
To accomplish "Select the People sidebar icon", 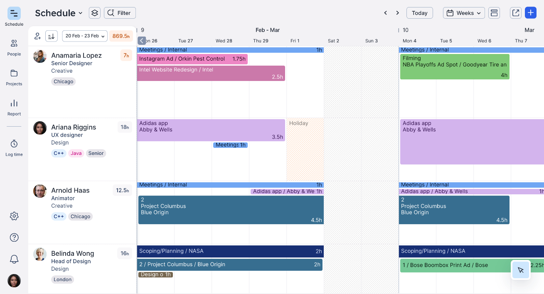I will point(14,44).
